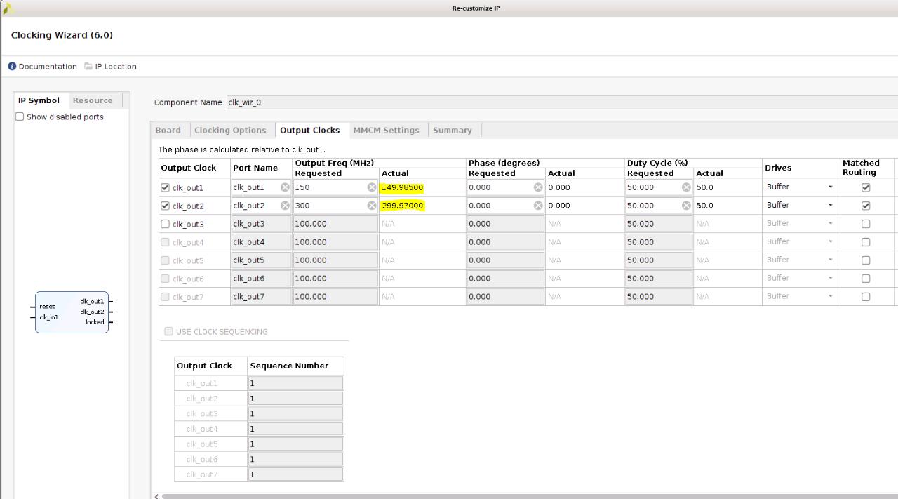Open the Summary tab
The height and width of the screenshot is (499, 898).
coord(453,130)
